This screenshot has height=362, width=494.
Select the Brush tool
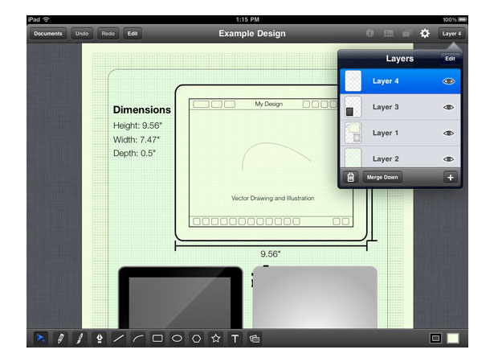[80, 339]
